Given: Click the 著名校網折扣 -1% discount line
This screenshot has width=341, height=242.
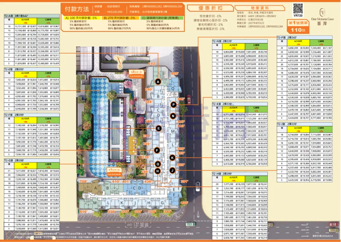Looking at the screenshot, I should coord(210,25).
